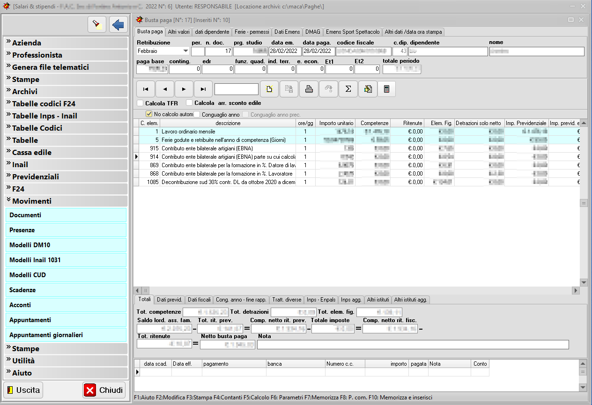Screen dimensions: 592x405
Task: Select the Decontribuzione sud 30% row
Action: tap(356, 182)
